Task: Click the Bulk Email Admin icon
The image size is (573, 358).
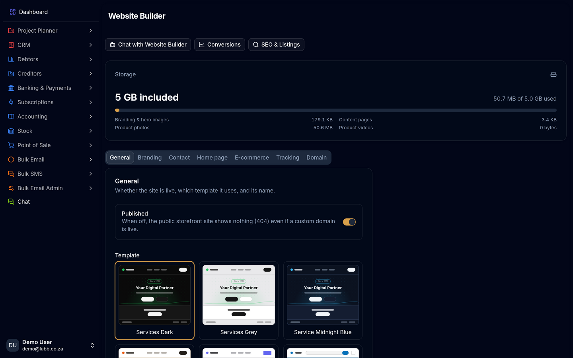Action: tap(11, 188)
